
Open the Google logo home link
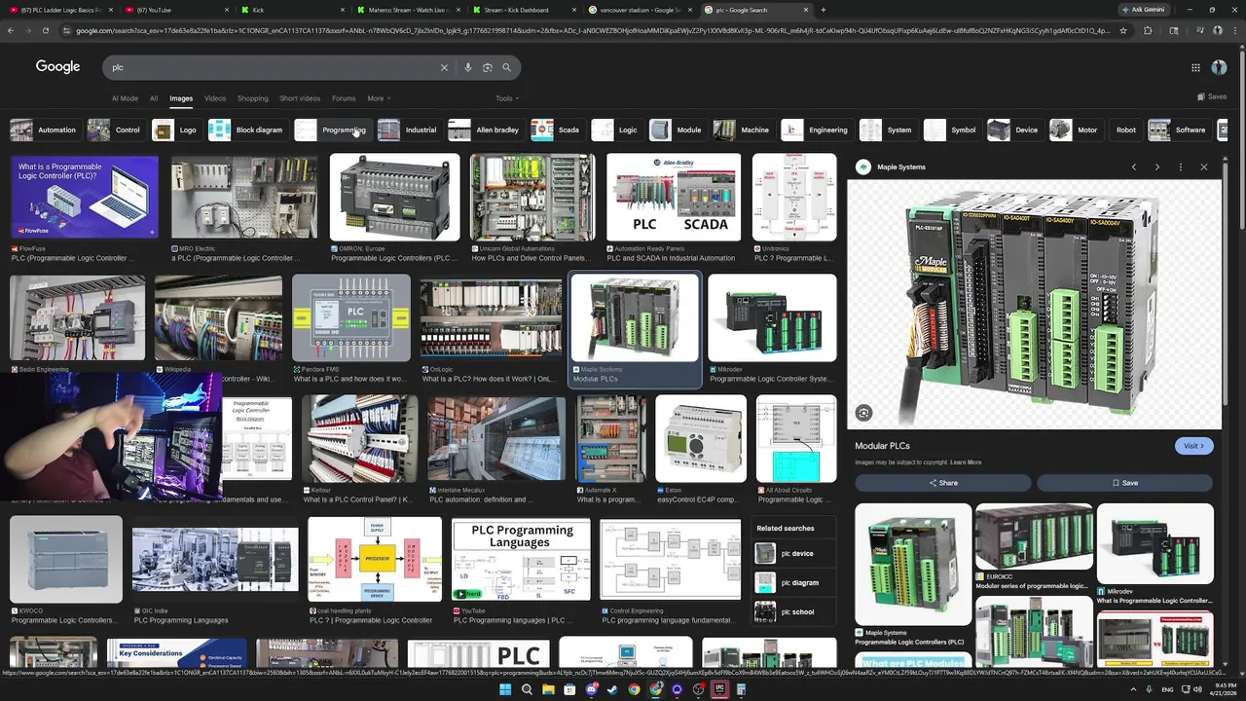[x=58, y=66]
